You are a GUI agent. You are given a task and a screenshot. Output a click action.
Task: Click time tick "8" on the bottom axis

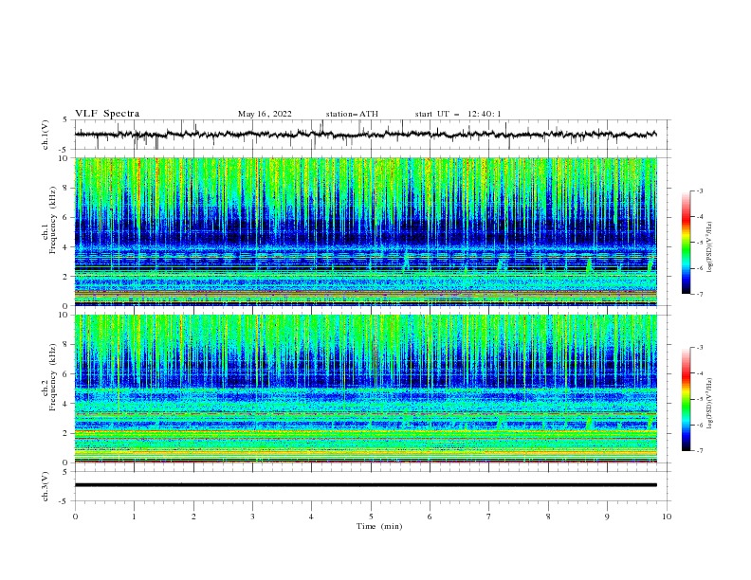pyautogui.click(x=548, y=517)
